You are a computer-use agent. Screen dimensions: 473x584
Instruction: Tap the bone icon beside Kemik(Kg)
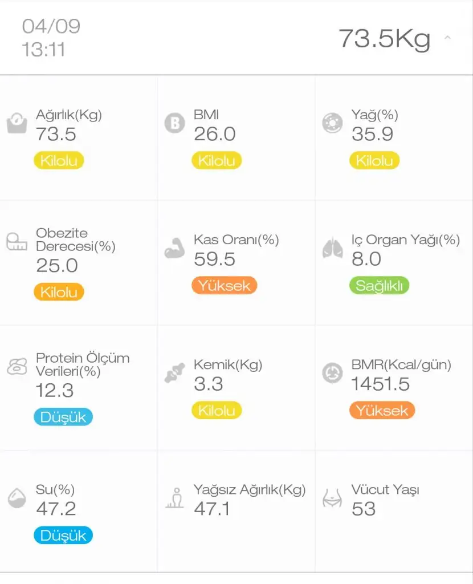174,372
